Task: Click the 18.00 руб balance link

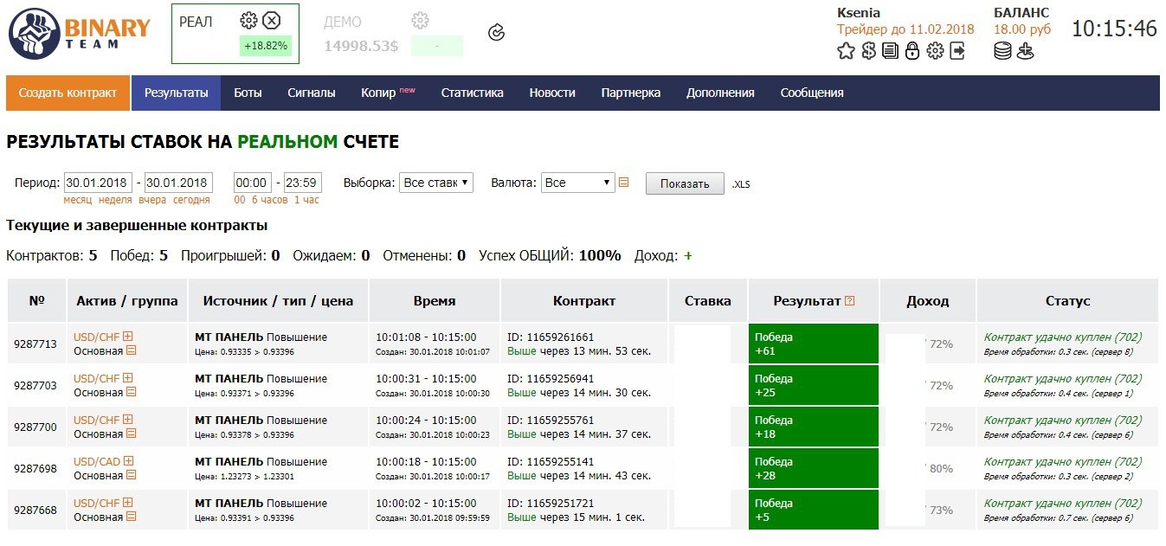Action: pos(1022,29)
